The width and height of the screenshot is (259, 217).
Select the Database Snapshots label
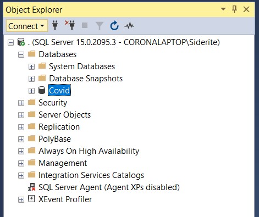pos(86,79)
